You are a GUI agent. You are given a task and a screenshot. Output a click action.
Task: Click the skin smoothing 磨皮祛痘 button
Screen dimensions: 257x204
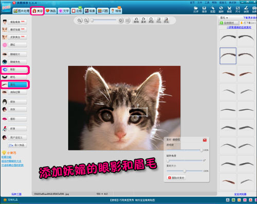[x=17, y=29]
